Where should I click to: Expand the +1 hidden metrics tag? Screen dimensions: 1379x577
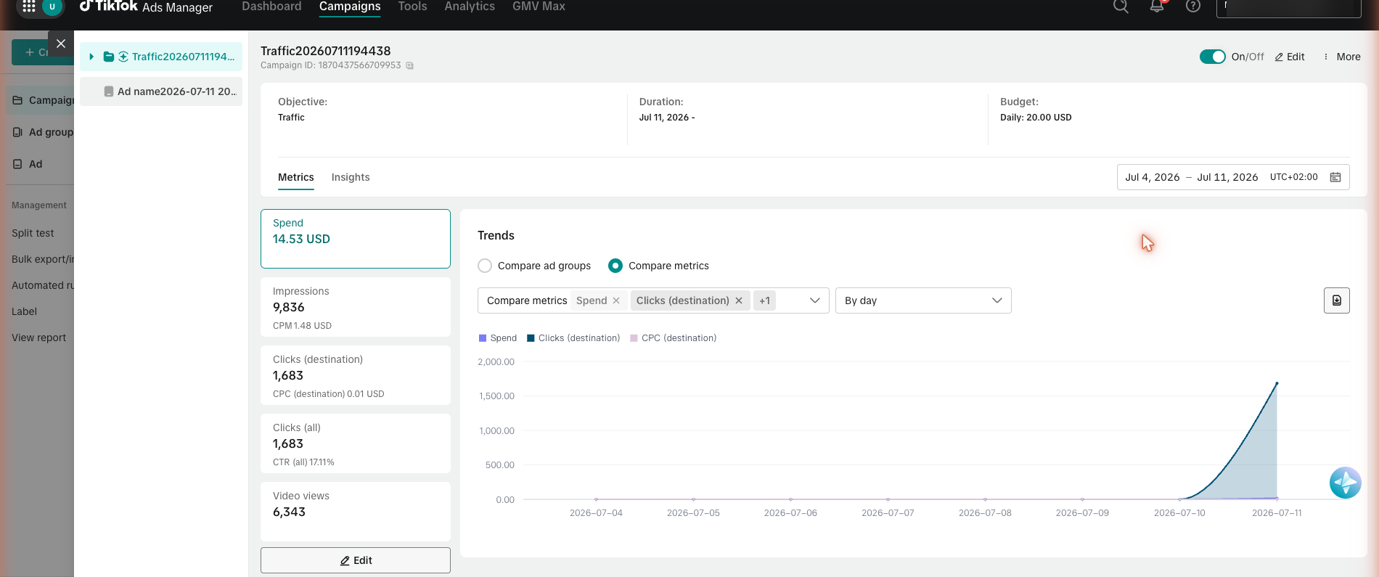[765, 300]
